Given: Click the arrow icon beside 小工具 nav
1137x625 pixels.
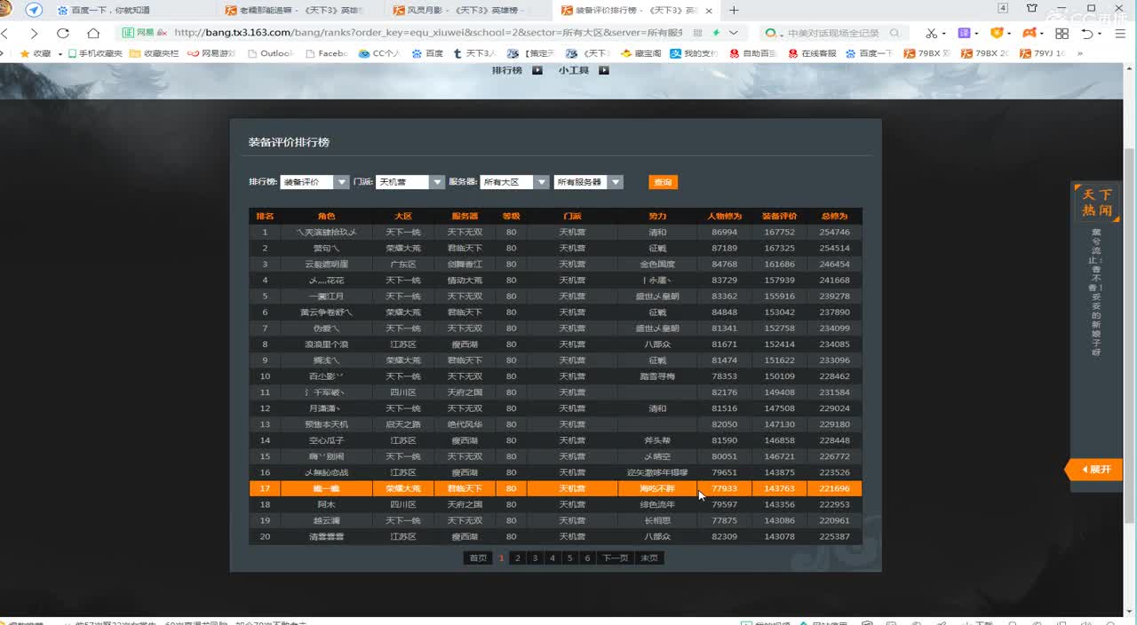Looking at the screenshot, I should pyautogui.click(x=604, y=70).
